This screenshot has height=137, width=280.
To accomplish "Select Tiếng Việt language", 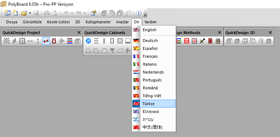I will pyautogui.click(x=154, y=96).
